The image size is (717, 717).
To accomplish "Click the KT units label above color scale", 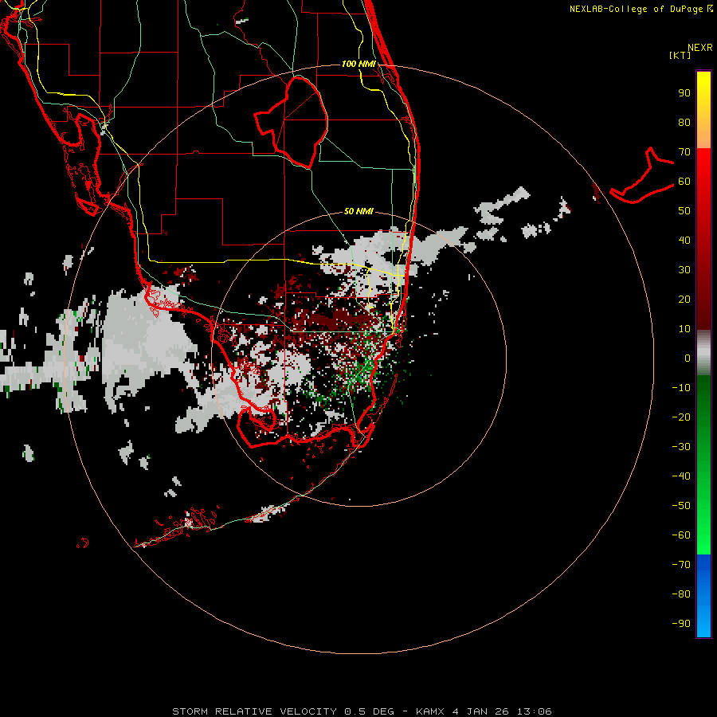I will (x=680, y=55).
